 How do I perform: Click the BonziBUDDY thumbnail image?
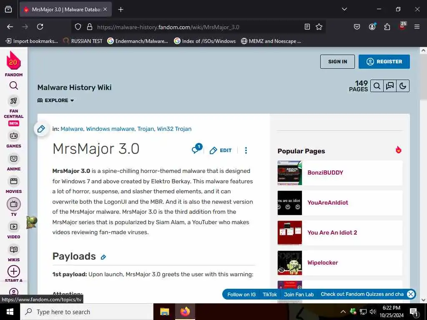pos(290,173)
